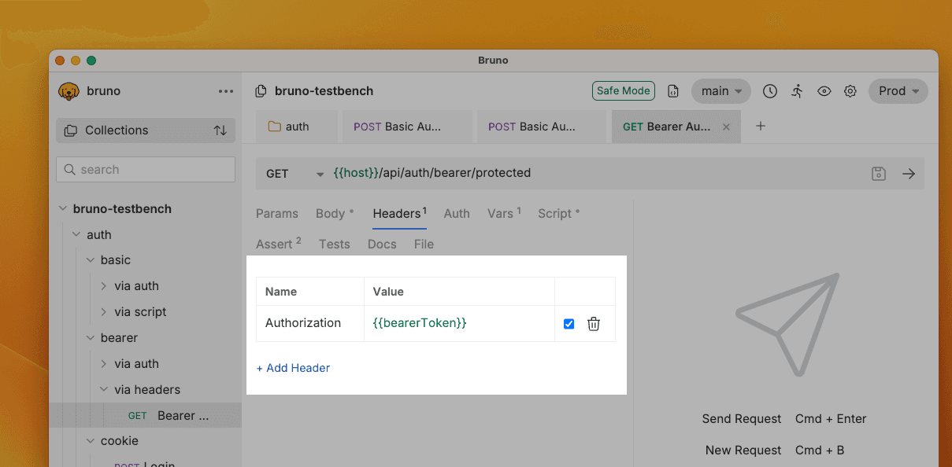Open the sidebar three-dots menu
952x467 pixels.
tap(226, 91)
